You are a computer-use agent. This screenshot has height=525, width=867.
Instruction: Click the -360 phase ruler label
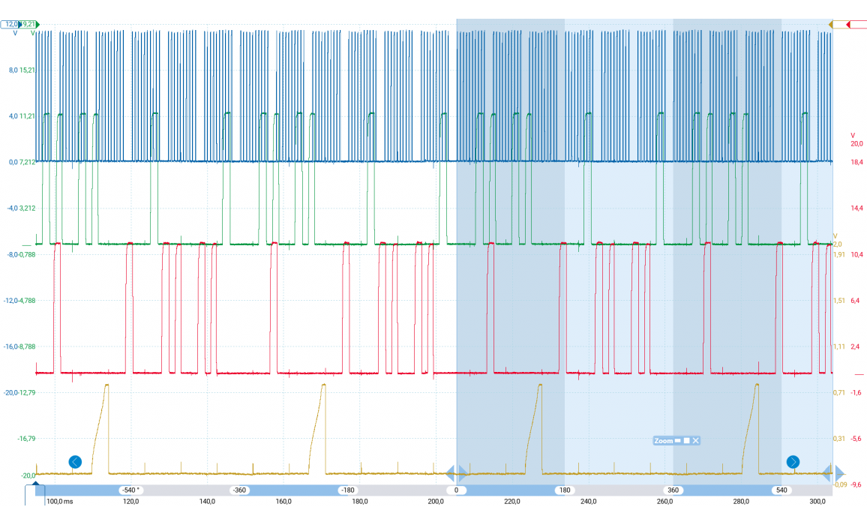coord(239,490)
